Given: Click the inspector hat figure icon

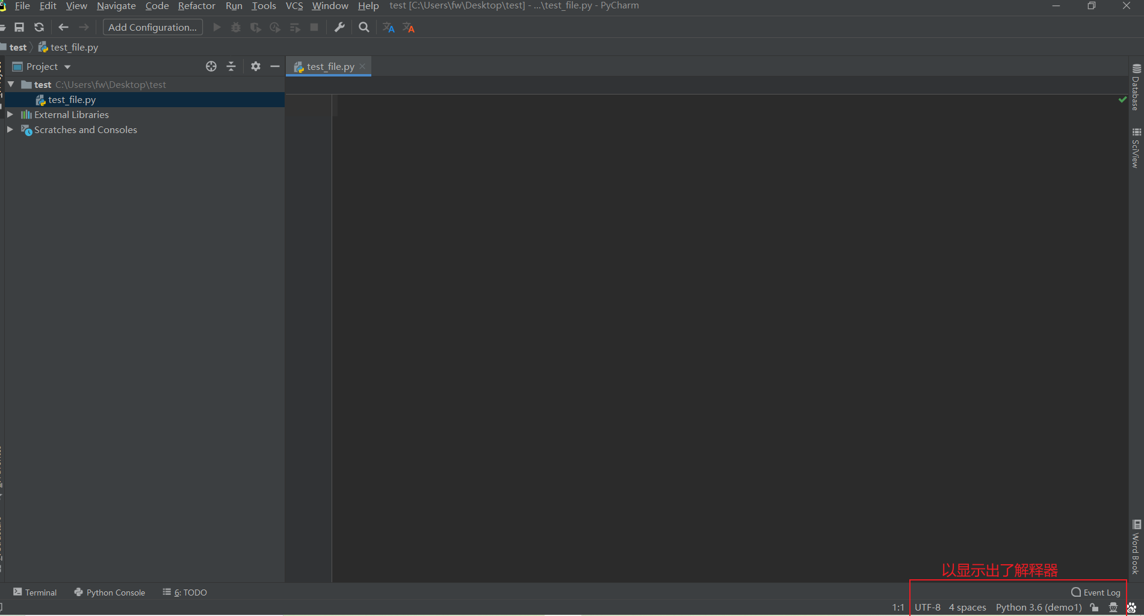Looking at the screenshot, I should (1113, 608).
